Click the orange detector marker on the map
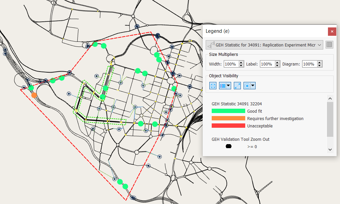 34,95
